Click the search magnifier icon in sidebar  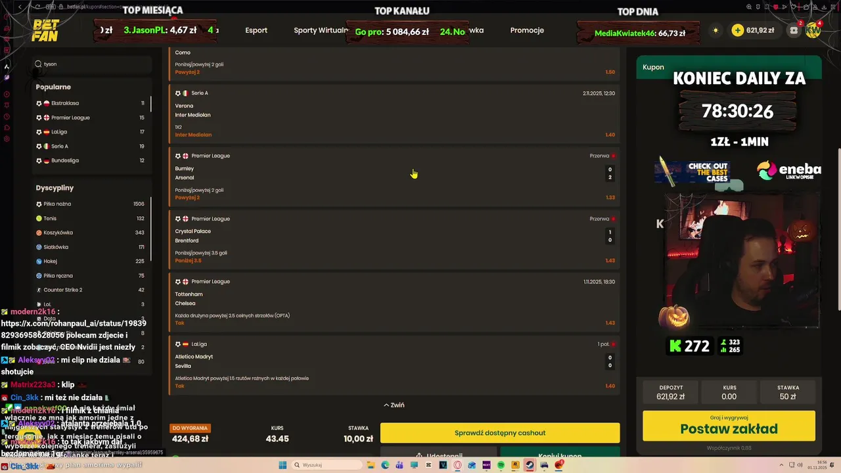38,64
